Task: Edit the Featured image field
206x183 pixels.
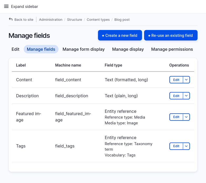Action: [x=176, y=117]
